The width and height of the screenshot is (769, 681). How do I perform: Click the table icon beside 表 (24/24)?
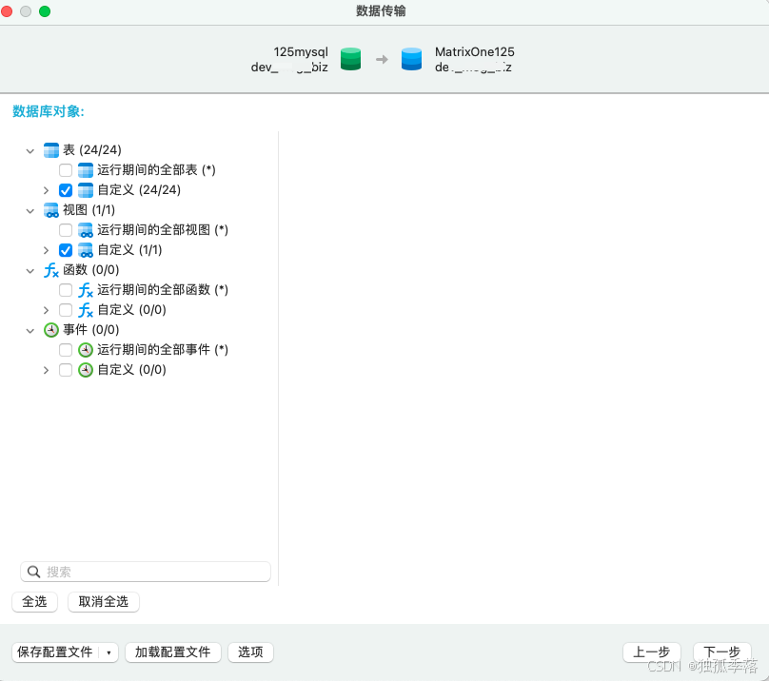pyautogui.click(x=50, y=149)
